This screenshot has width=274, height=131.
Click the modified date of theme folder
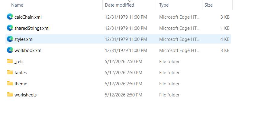click(x=124, y=84)
